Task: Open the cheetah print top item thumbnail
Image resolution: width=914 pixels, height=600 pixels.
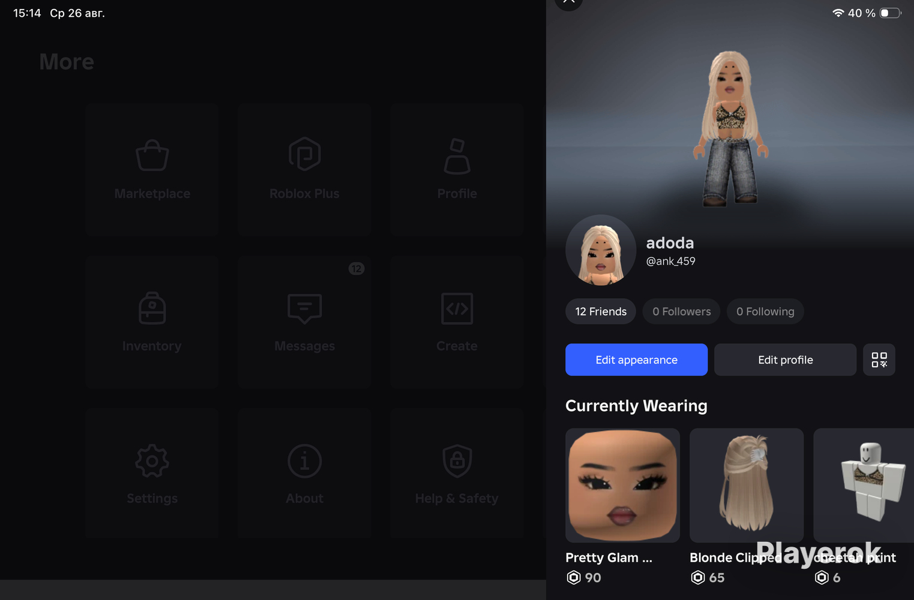Action: (x=864, y=485)
